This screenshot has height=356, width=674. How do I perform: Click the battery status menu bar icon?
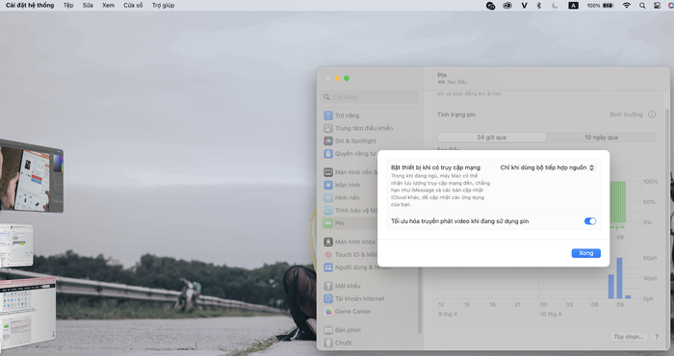click(601, 6)
